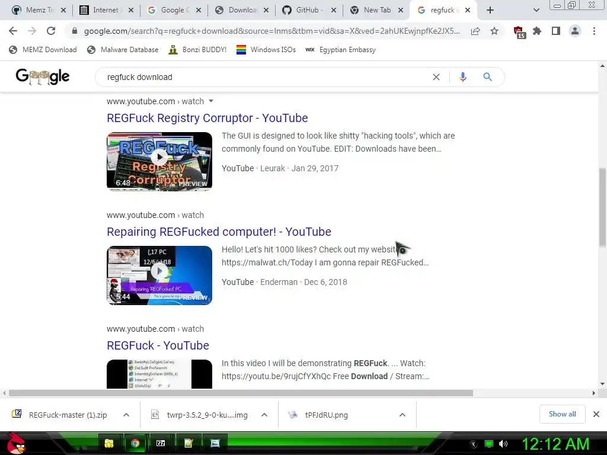Open the red shield extension with badge 15
607x455 pixels.
pos(519,32)
